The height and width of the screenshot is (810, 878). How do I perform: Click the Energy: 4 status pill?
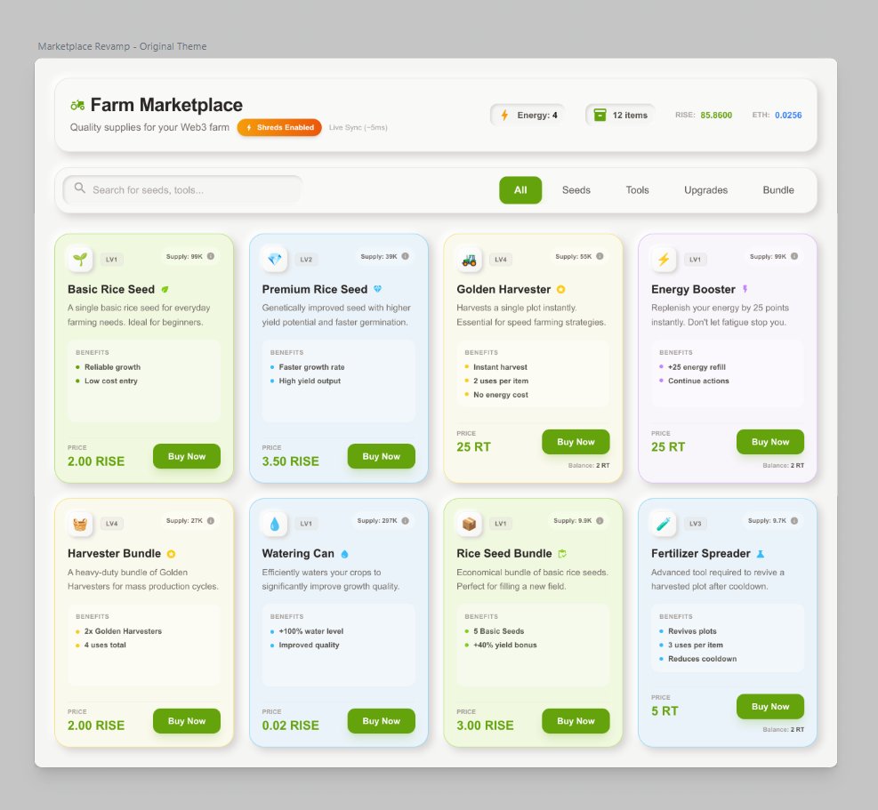coord(528,116)
